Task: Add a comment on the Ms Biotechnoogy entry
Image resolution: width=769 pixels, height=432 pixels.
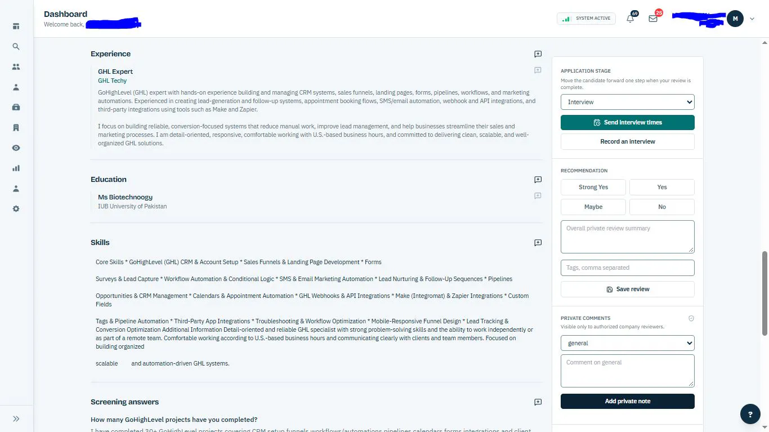Action: [x=538, y=196]
